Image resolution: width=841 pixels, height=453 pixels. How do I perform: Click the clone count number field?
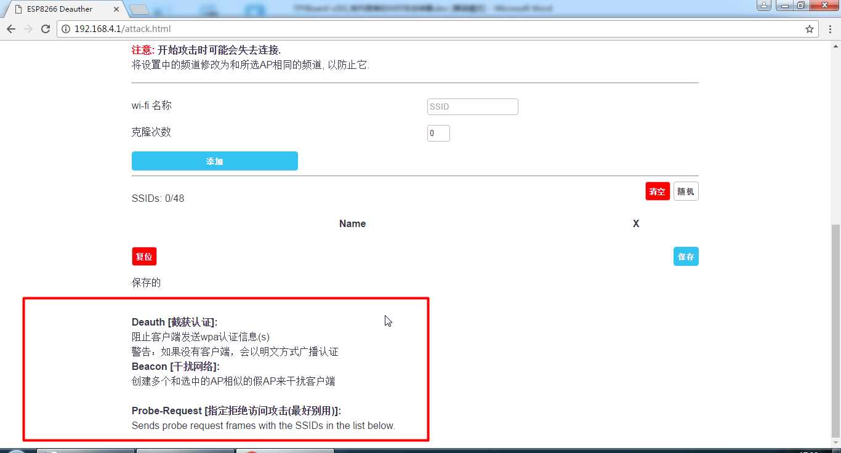tap(438, 133)
